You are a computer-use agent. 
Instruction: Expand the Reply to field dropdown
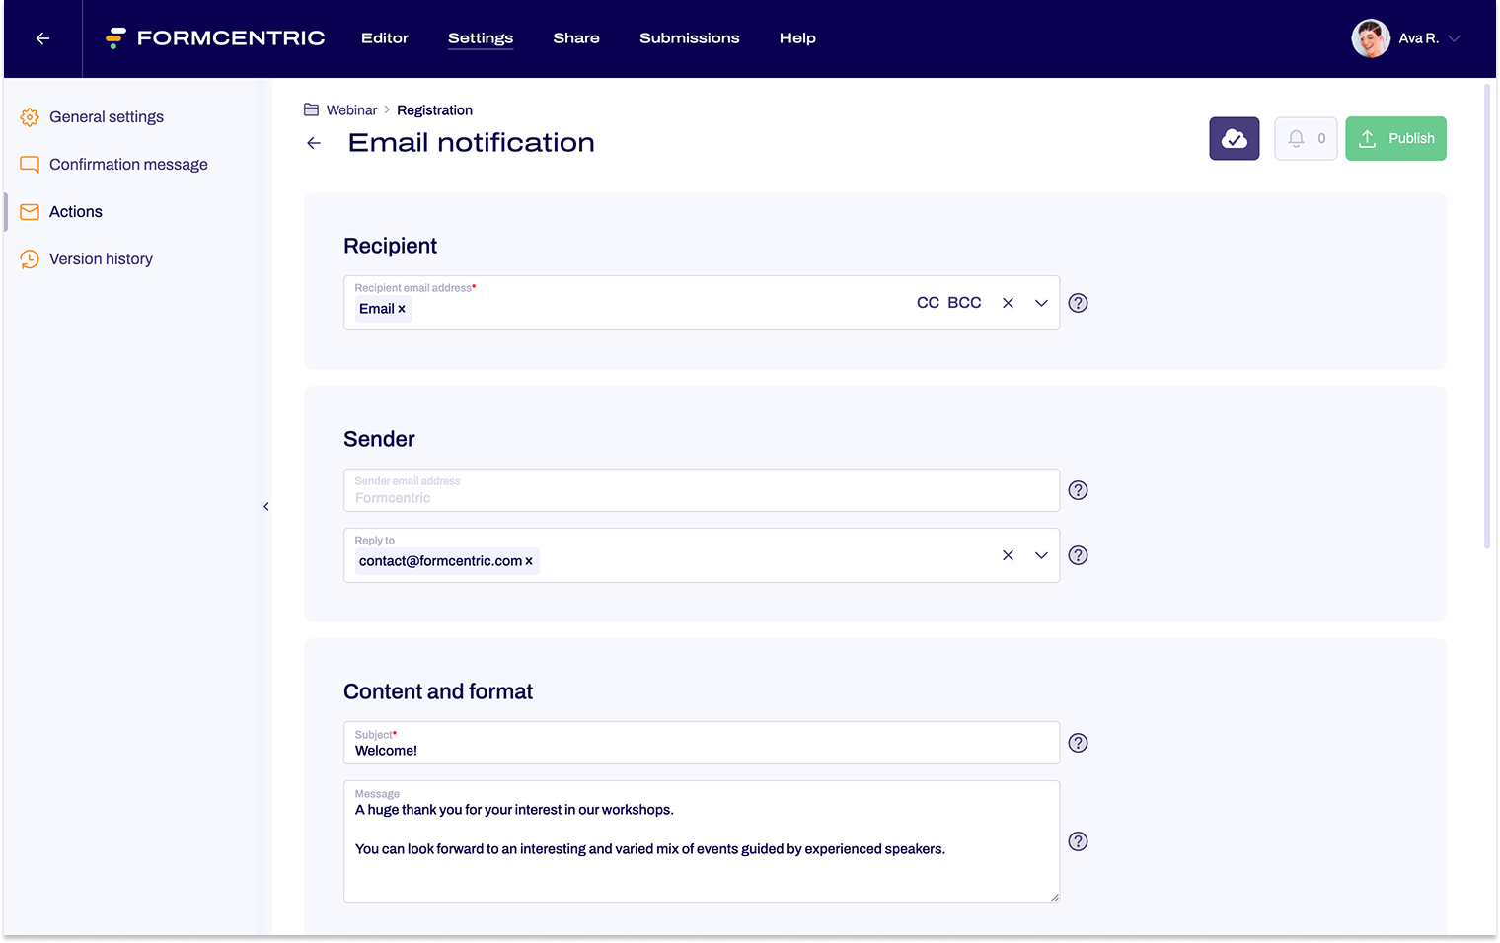click(1041, 555)
